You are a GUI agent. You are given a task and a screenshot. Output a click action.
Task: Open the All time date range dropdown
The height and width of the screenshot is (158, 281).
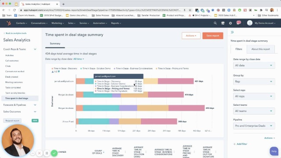pos(79,59)
